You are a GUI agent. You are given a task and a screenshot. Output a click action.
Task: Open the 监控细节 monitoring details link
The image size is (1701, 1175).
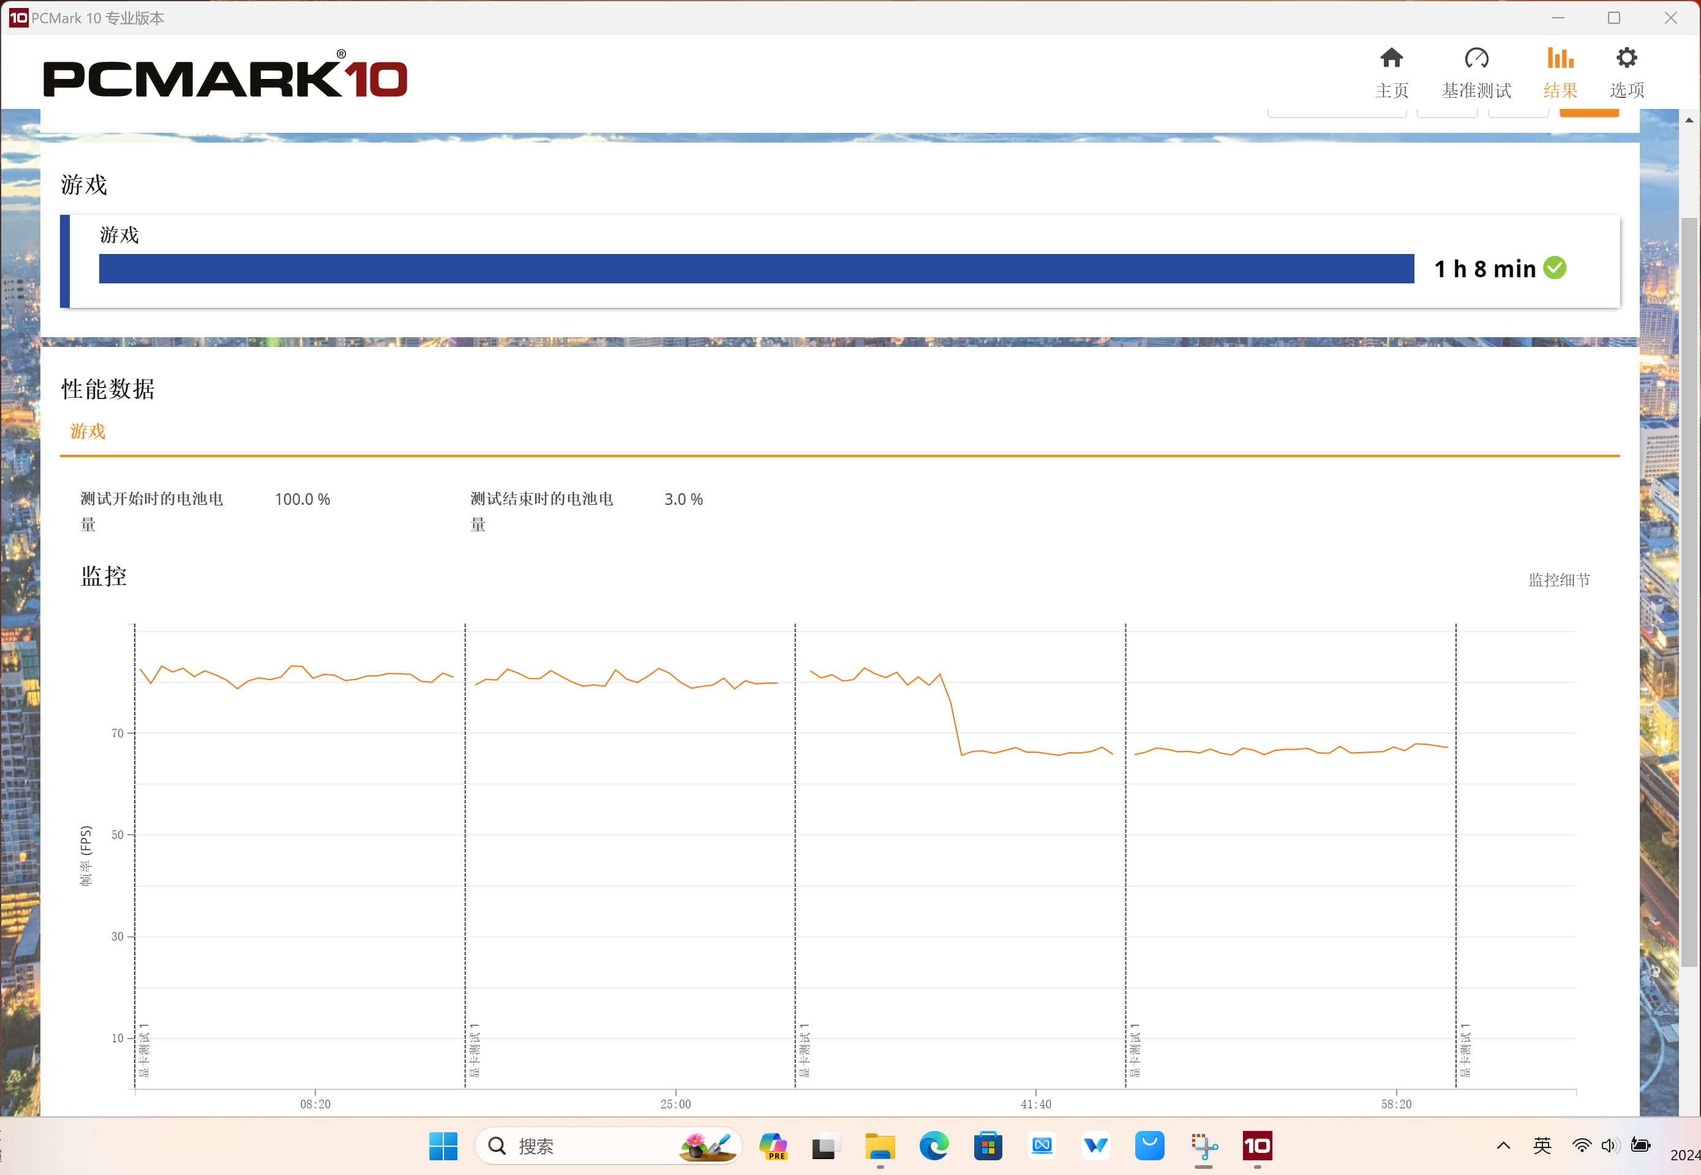(1559, 580)
